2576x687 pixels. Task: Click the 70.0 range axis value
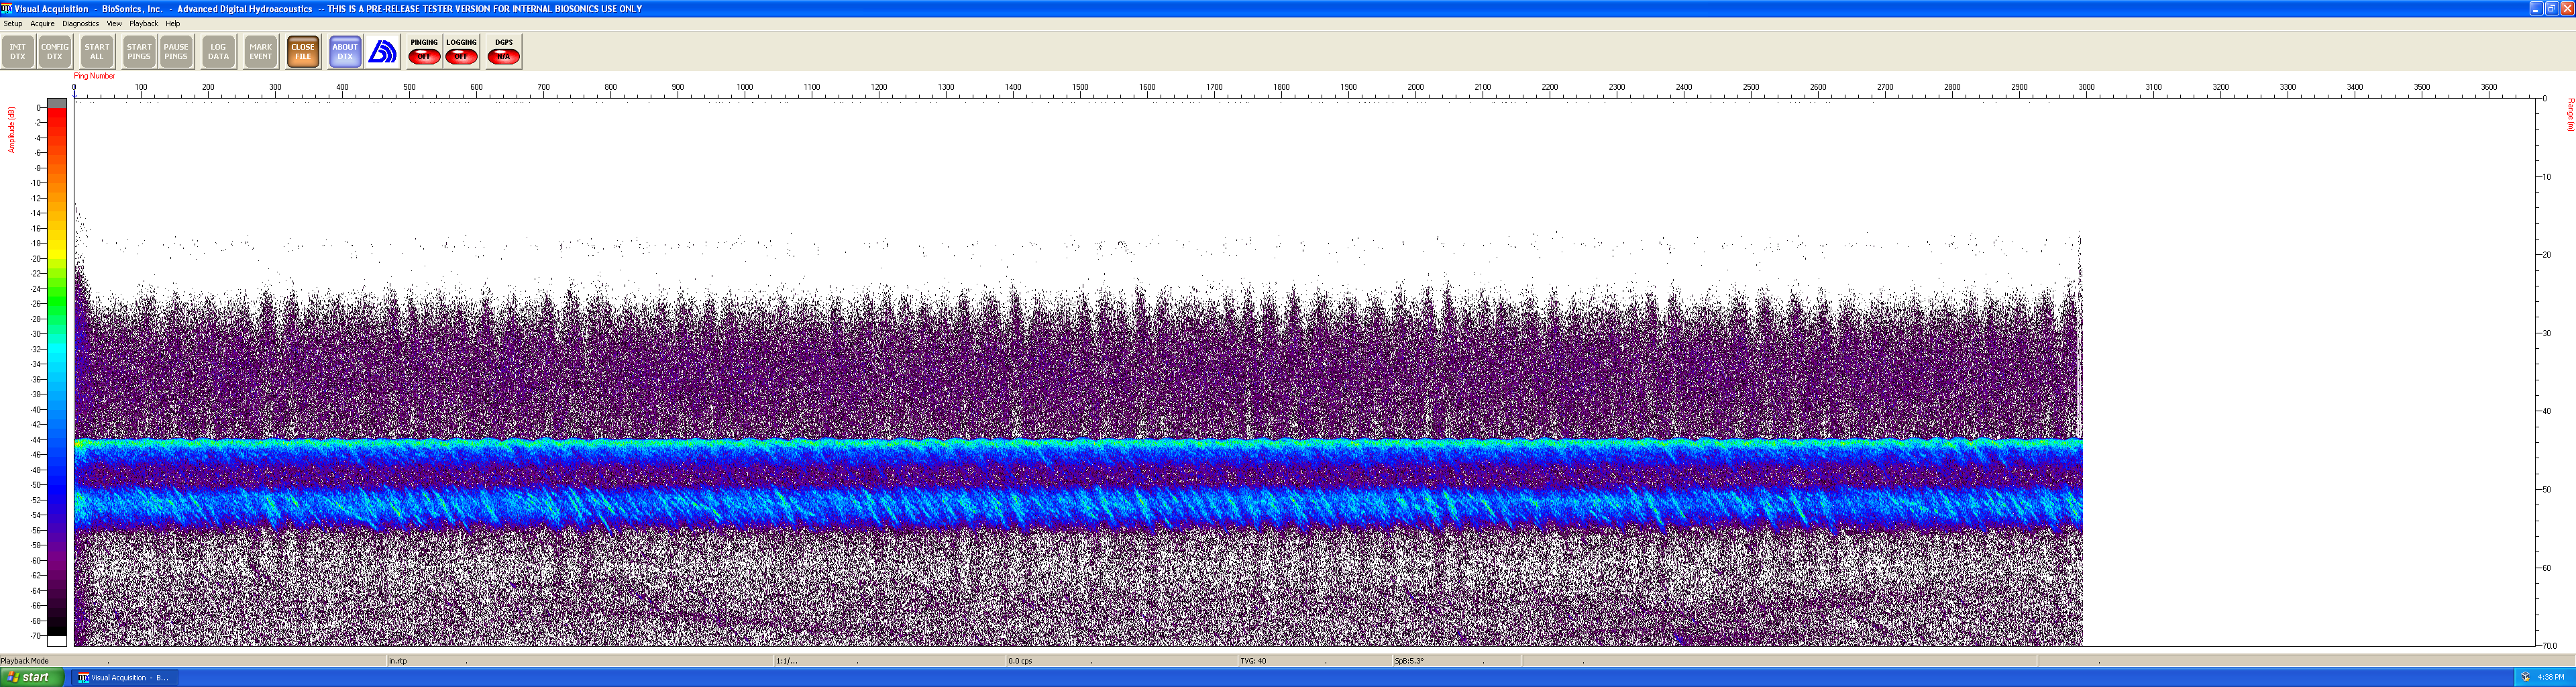pyautogui.click(x=2550, y=646)
